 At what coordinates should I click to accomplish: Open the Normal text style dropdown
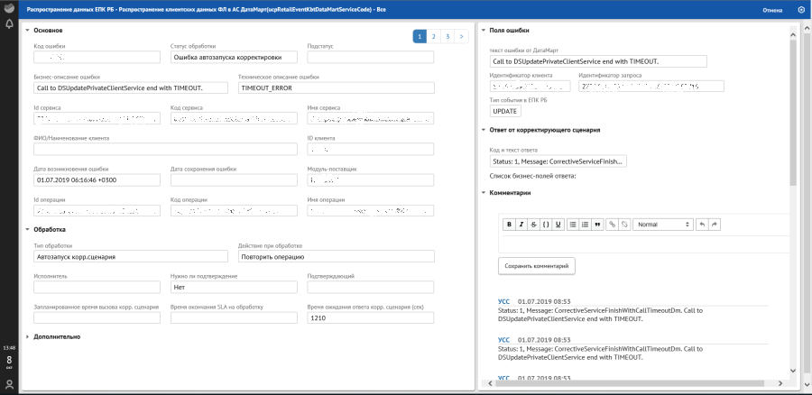click(662, 224)
